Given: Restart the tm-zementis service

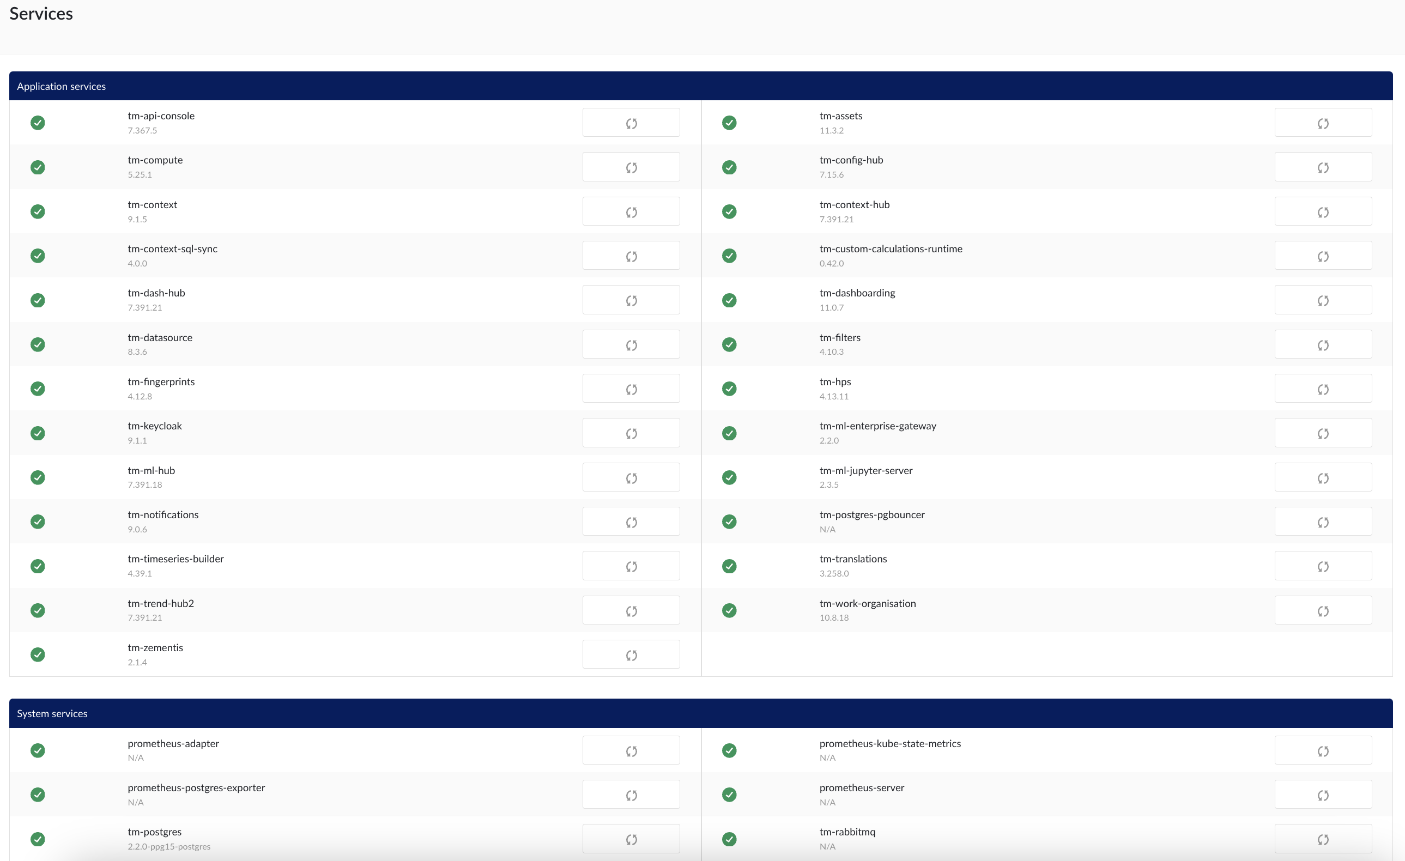Looking at the screenshot, I should 631,654.
